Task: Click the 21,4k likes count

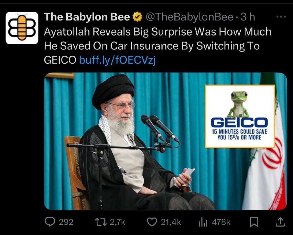Action: point(171,222)
